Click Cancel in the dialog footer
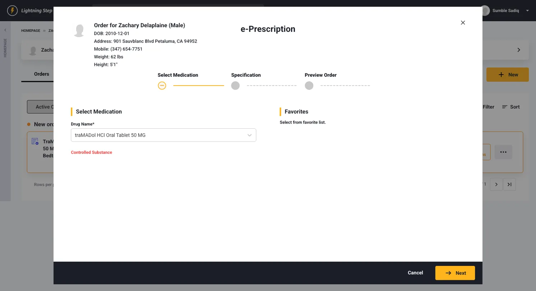Image resolution: width=536 pixels, height=291 pixels. click(x=415, y=273)
